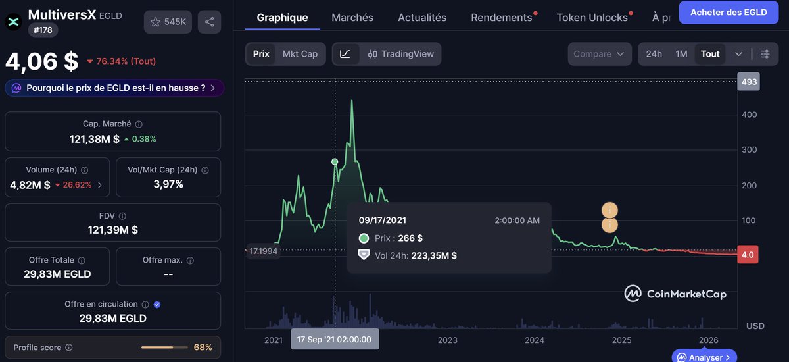This screenshot has height=362, width=789.
Task: Click the 121,39M $ FDV value
Action: pos(113,230)
